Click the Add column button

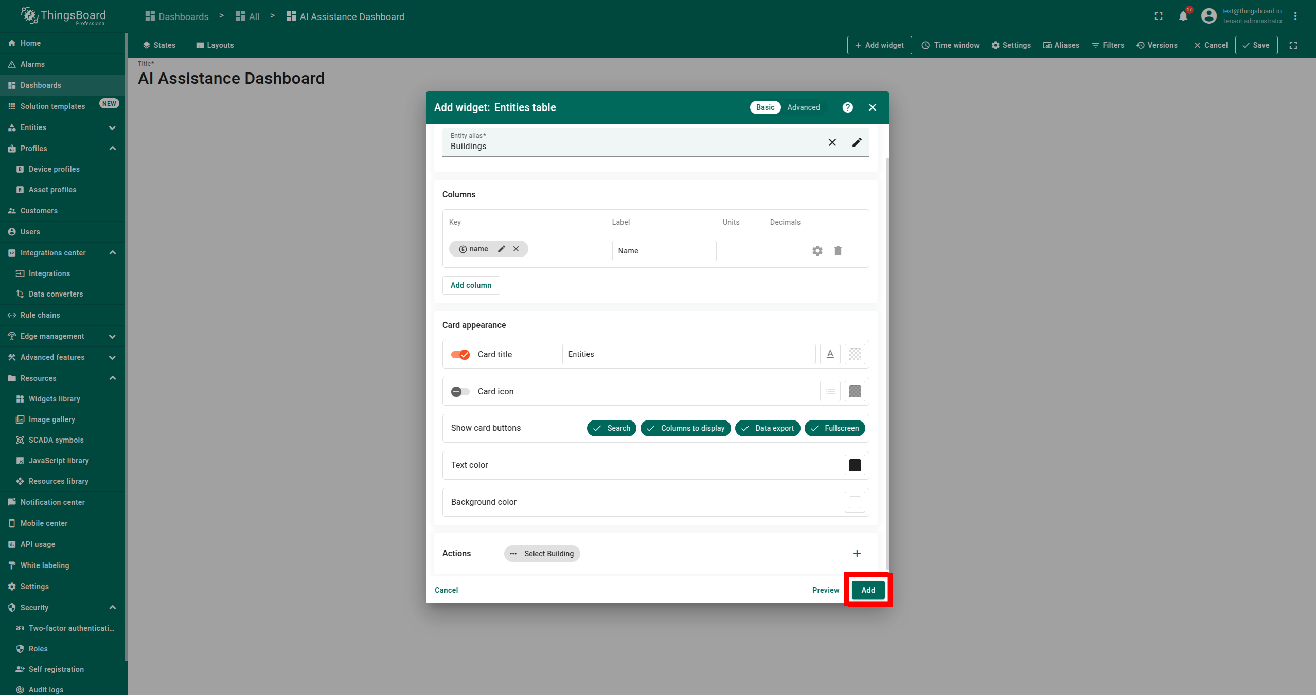[471, 285]
